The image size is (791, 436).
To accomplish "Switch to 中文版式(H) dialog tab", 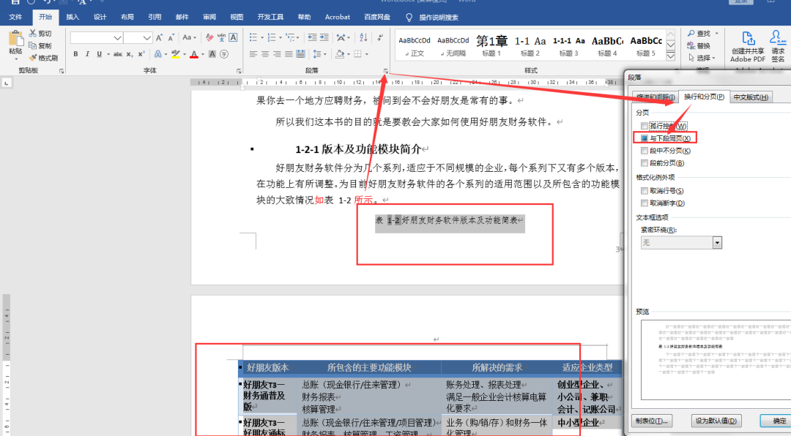I will [751, 97].
